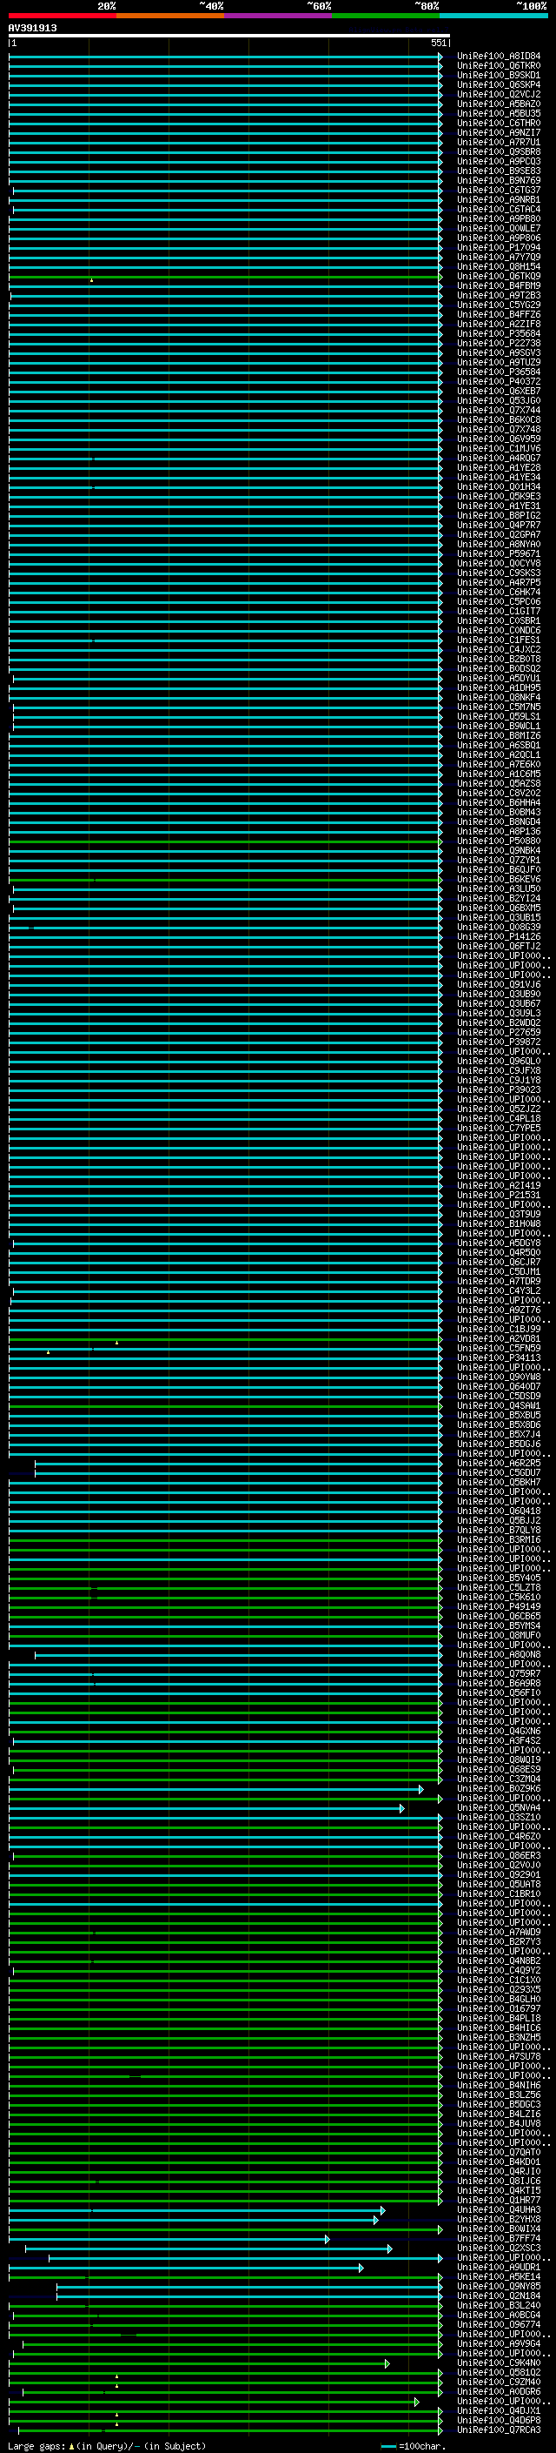This screenshot has width=556, height=2453.
Task: Click the green ~80% identity legend segment
Action: pyautogui.click(x=386, y=16)
